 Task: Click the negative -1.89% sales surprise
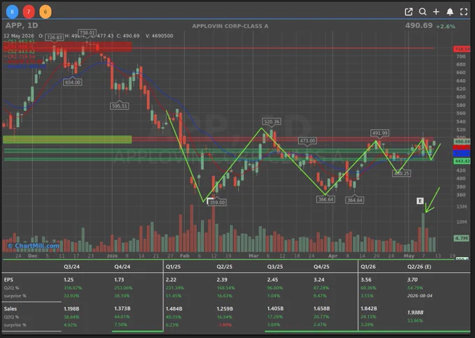click(x=224, y=325)
